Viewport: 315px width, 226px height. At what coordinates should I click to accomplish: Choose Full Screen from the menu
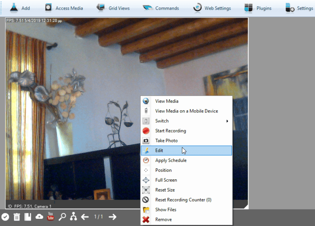(x=187, y=180)
